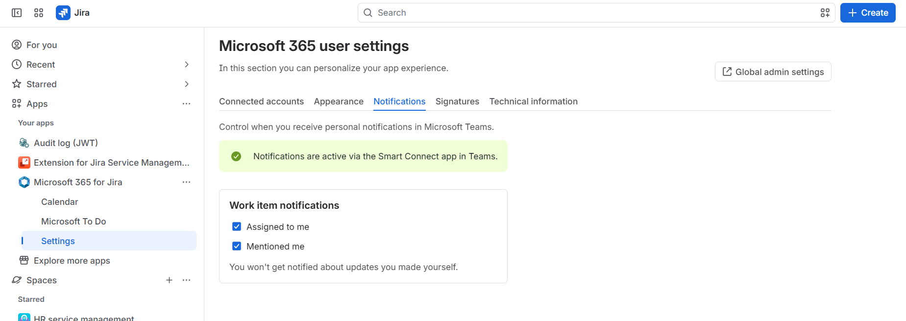The image size is (906, 321).
Task: Click the 'For you' label
Action: (42, 45)
